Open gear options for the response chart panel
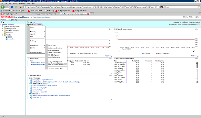Screen dimensions: 201x118 coord(110,29)
